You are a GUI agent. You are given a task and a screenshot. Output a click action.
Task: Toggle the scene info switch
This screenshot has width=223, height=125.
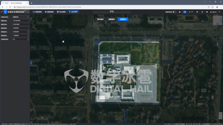(x=174, y=12)
